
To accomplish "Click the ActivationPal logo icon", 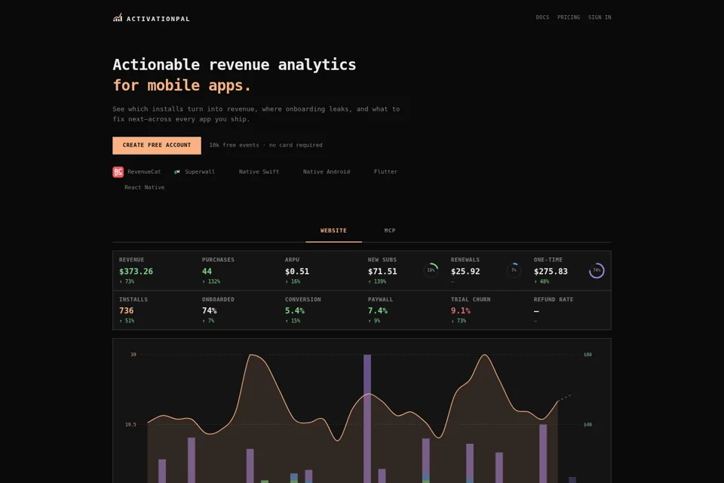I will click(118, 17).
